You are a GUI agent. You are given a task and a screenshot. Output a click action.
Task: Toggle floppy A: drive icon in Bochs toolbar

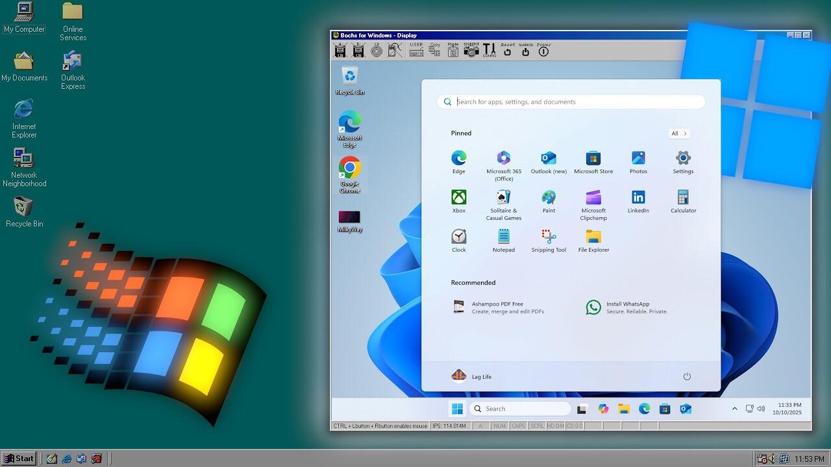coord(340,50)
